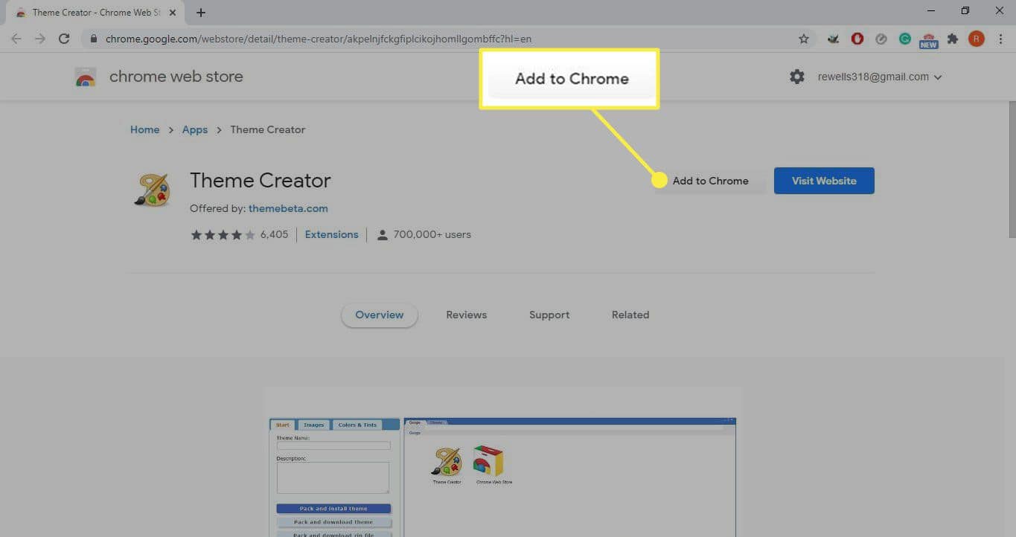Click the chrome web store title text
The image size is (1016, 537).
pos(176,77)
